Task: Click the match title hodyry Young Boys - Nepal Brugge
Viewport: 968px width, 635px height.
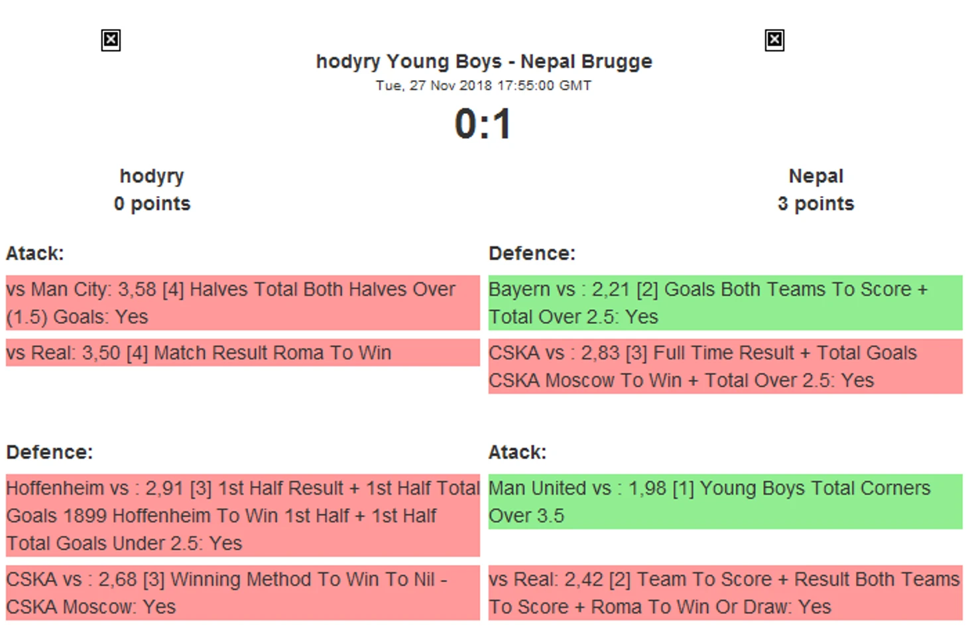Action: [484, 62]
